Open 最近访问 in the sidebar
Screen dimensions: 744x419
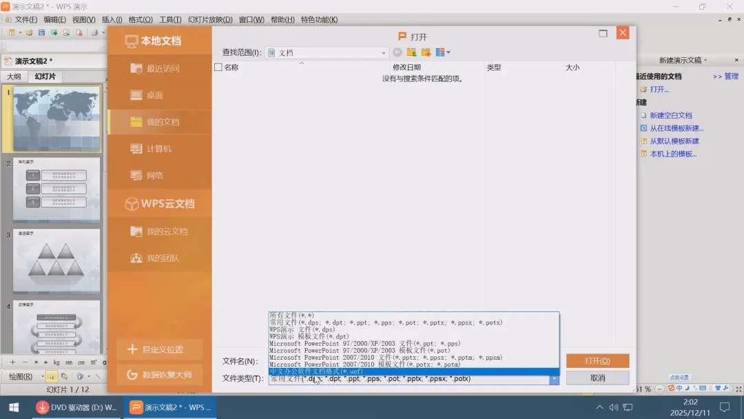160,68
